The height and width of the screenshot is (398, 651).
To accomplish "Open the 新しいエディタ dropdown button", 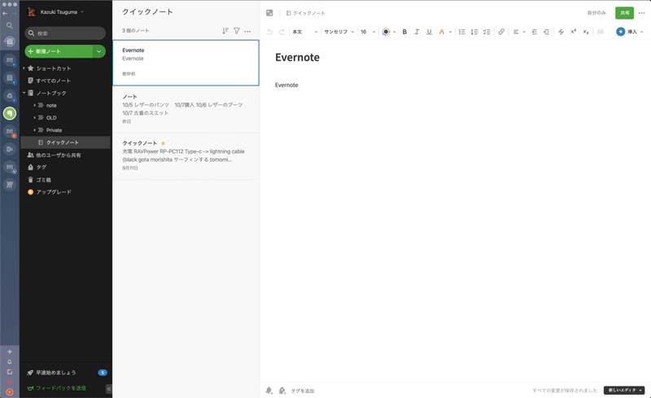I will (x=624, y=390).
